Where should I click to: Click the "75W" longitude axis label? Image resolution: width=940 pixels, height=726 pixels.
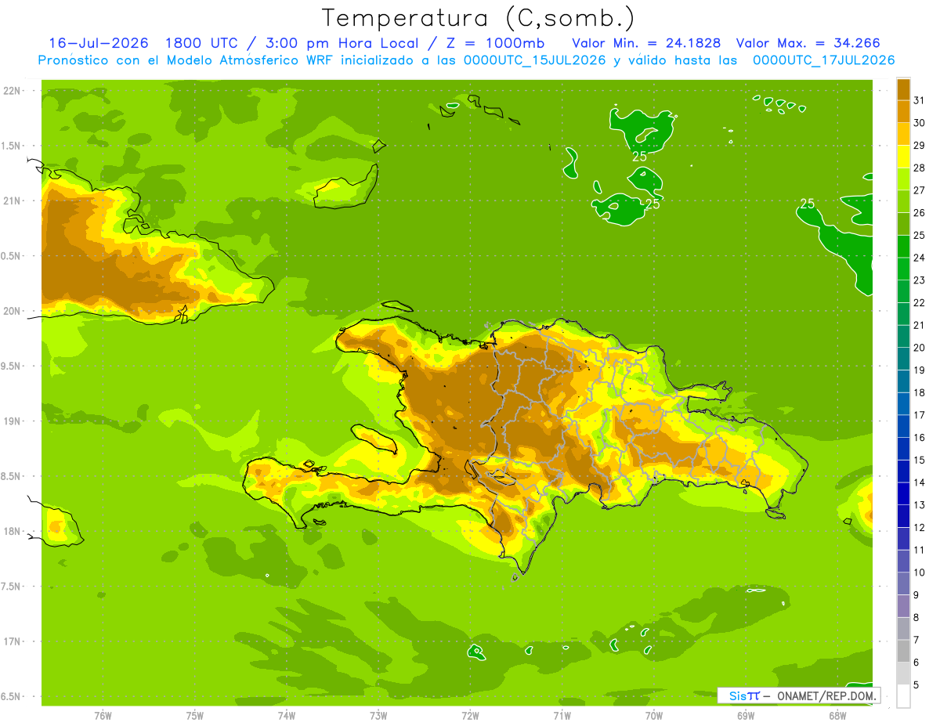[195, 716]
